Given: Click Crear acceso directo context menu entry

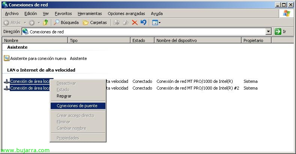Looking at the screenshot, I should [78, 115].
